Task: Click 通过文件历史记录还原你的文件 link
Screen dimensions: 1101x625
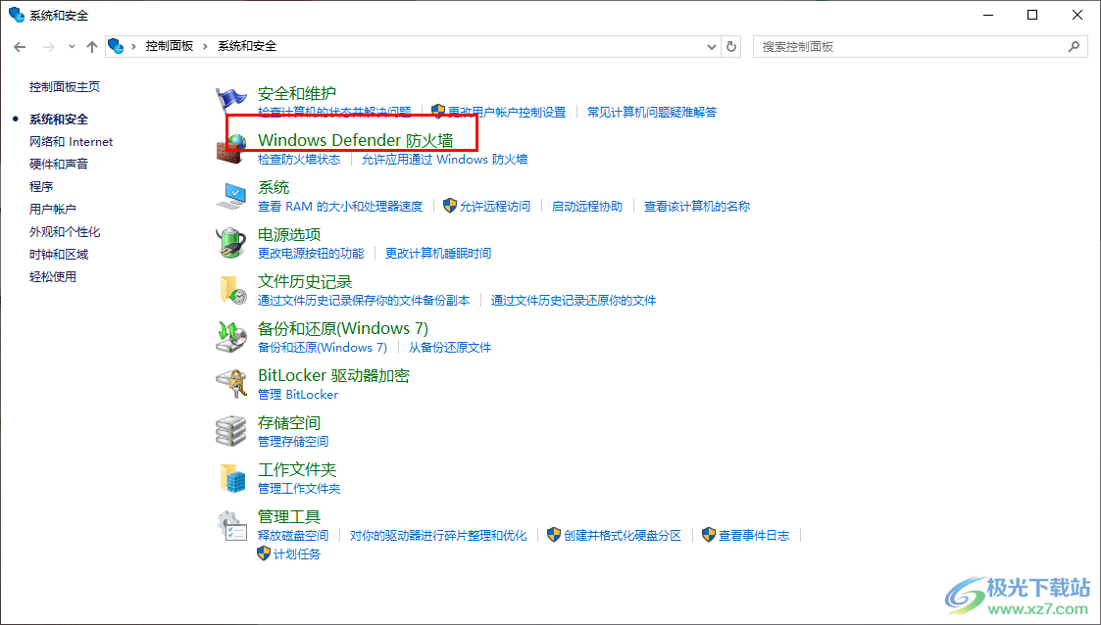Action: 574,300
